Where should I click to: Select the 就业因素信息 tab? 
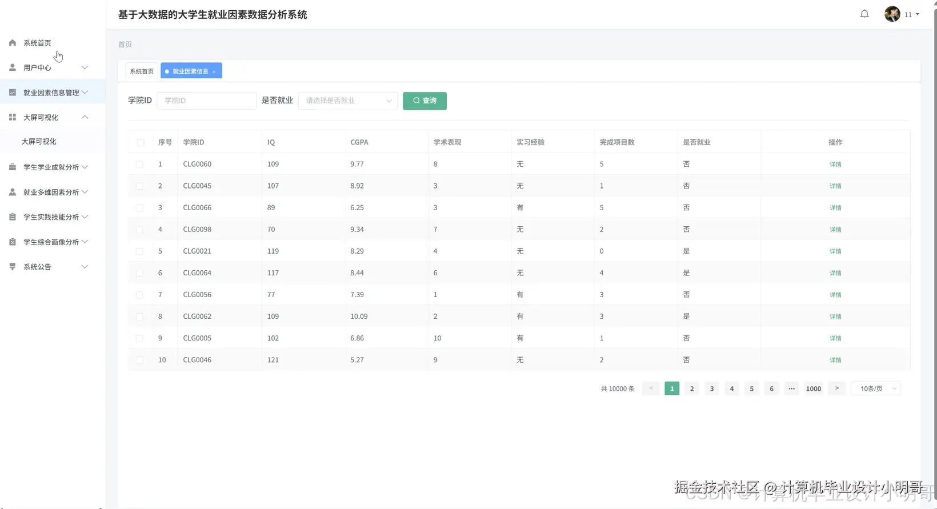[x=191, y=71]
